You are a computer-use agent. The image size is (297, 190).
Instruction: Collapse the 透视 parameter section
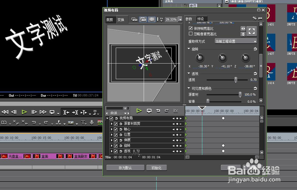tap(189, 73)
